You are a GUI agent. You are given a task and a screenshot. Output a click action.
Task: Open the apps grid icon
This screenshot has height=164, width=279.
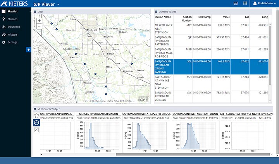[x=245, y=3]
